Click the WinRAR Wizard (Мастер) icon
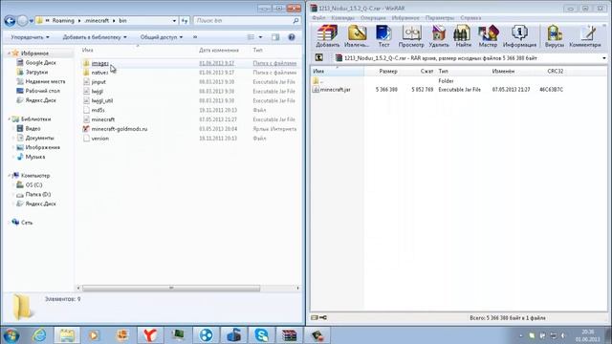This screenshot has width=612, height=344. (x=488, y=36)
